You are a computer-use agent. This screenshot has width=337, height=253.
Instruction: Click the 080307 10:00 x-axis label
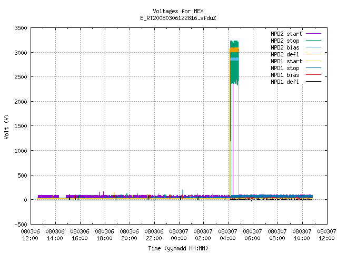302,235
